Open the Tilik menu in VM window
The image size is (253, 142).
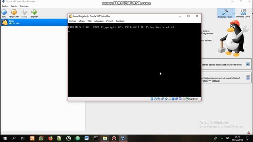(x=89, y=21)
